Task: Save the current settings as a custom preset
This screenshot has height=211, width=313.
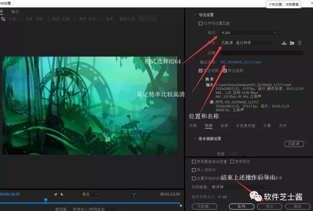Action: (x=284, y=43)
